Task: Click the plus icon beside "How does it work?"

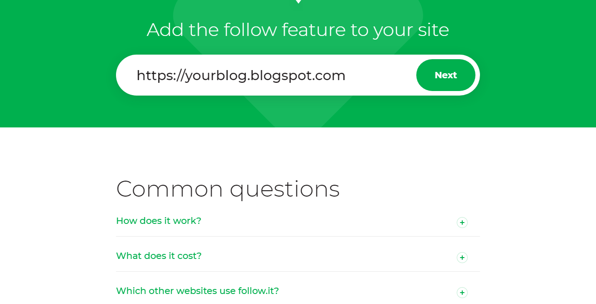Action: pyautogui.click(x=462, y=223)
